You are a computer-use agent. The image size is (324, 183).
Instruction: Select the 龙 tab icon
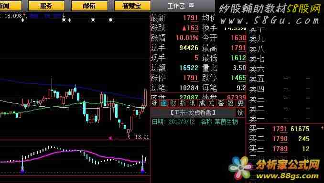tap(212, 103)
